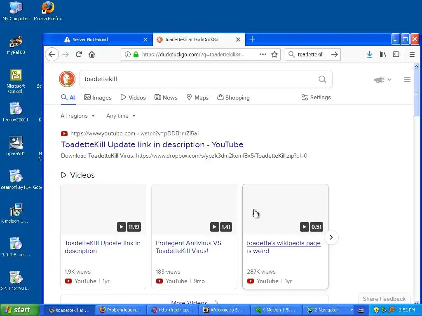Click the Share Feedback button
Viewport: 422px width, 316px height.
384,299
